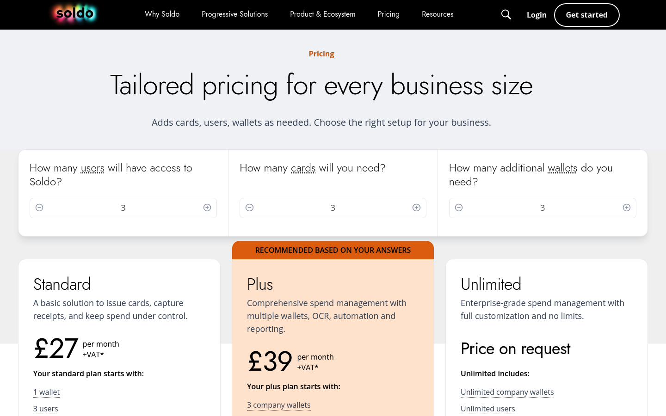Increase the number of users

tap(207, 208)
